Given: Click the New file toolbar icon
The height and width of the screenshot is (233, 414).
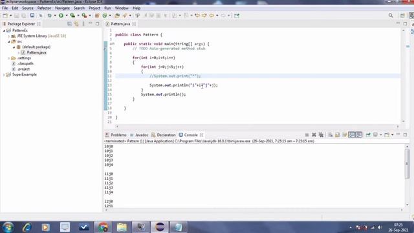Looking at the screenshot, I should point(5,16).
